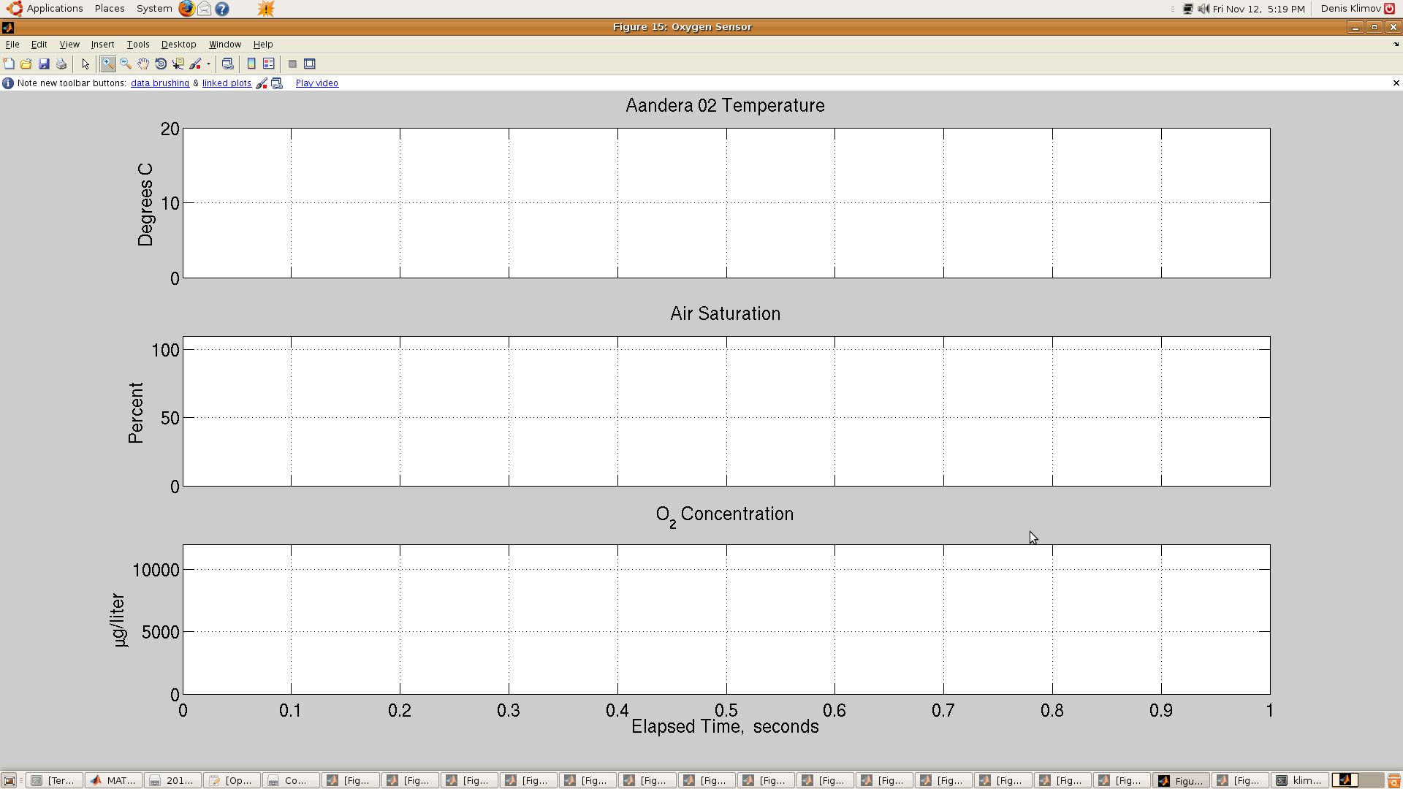Screen dimensions: 1403x789
Task: Open the network indicator in tray
Action: point(1188,9)
